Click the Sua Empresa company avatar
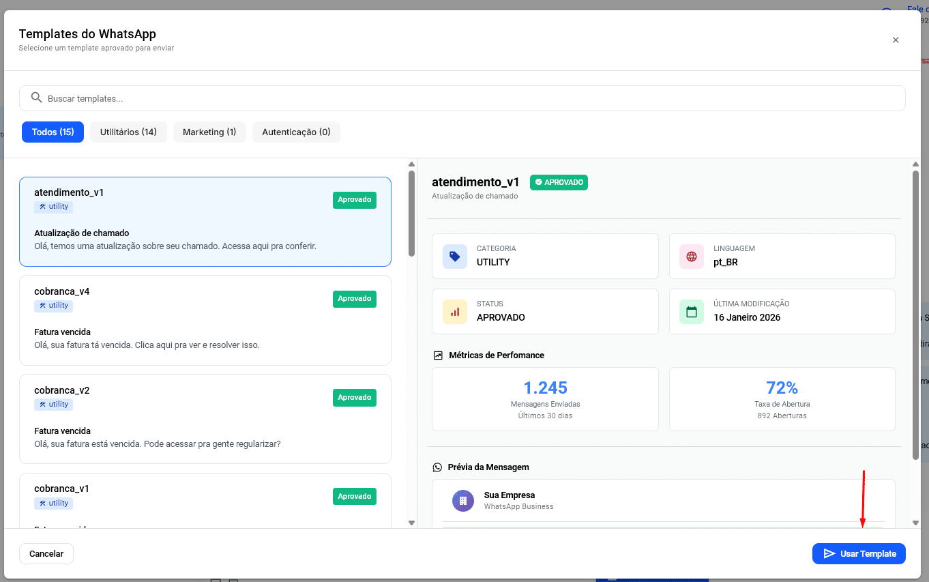 tap(463, 500)
